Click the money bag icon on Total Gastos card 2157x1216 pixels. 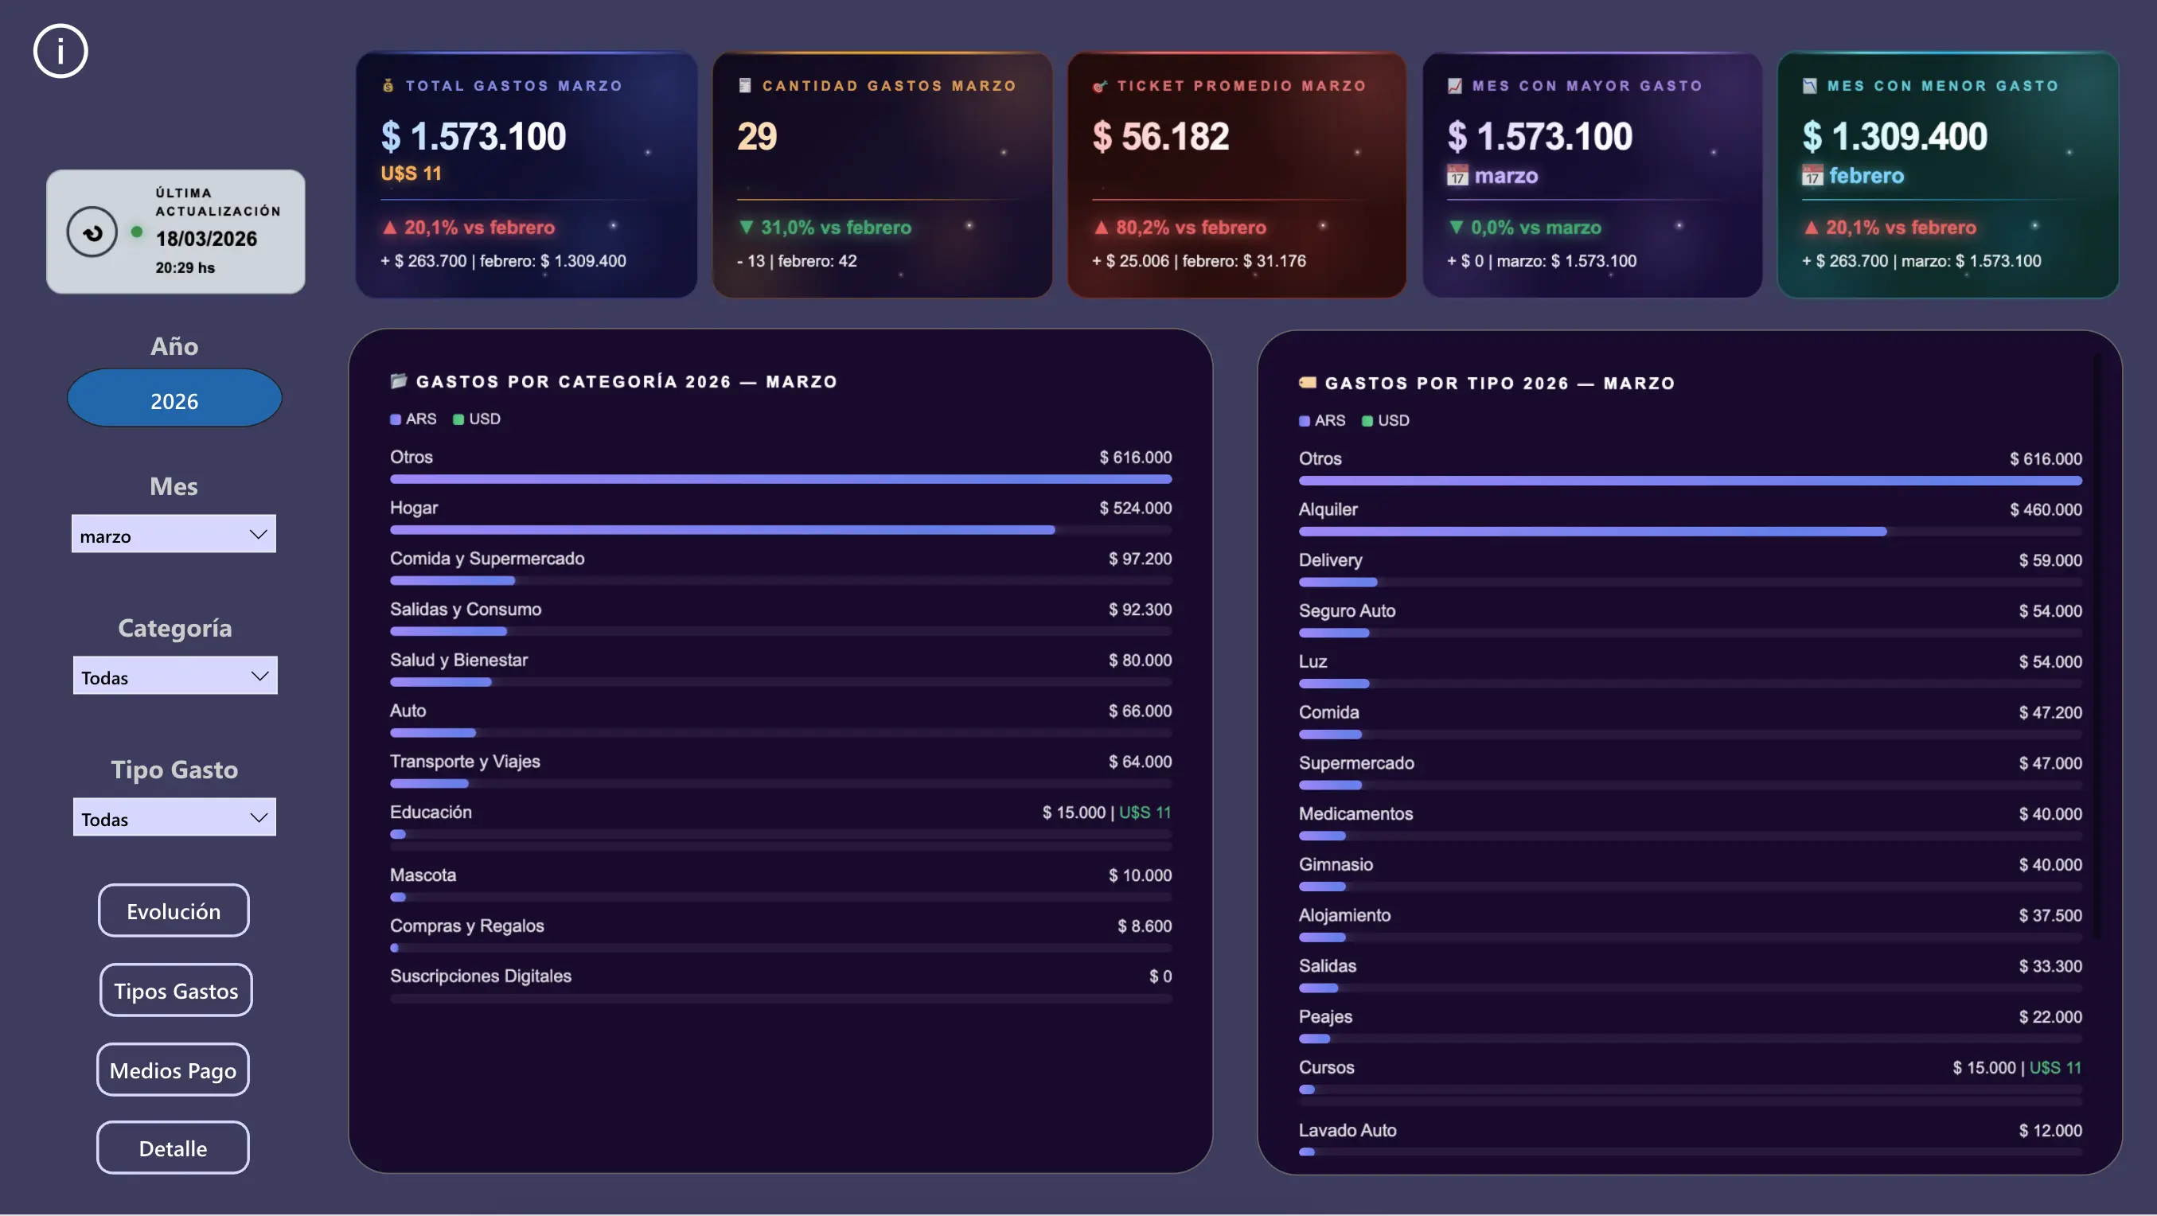coord(388,85)
